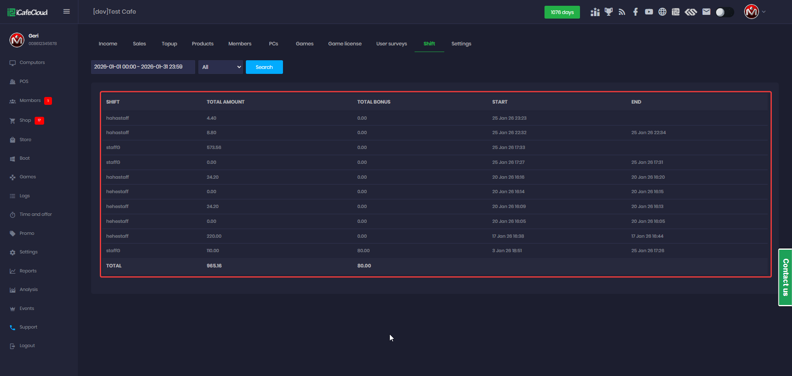This screenshot has width=792, height=376.
Task: Click the date range input field
Action: [143, 67]
